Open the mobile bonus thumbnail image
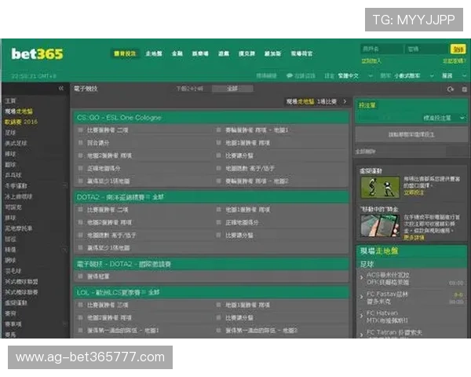471x377 pixels. 380,226
